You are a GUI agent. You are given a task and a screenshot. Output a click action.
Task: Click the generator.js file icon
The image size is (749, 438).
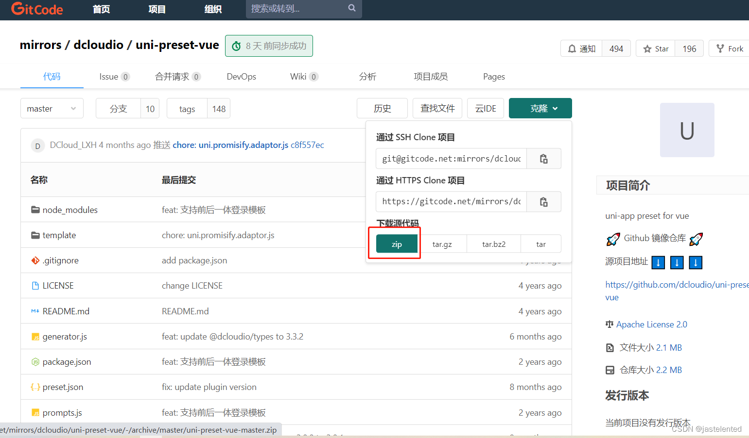pyautogui.click(x=35, y=337)
